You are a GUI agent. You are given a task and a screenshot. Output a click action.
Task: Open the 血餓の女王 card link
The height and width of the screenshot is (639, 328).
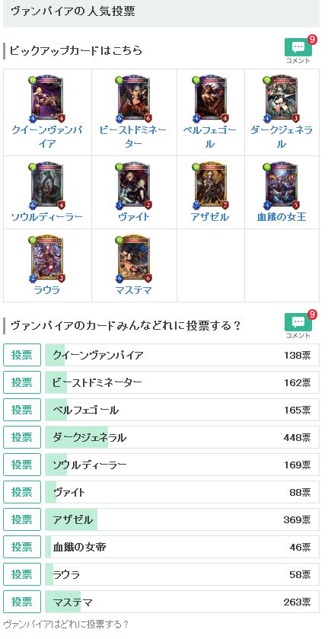click(x=282, y=217)
